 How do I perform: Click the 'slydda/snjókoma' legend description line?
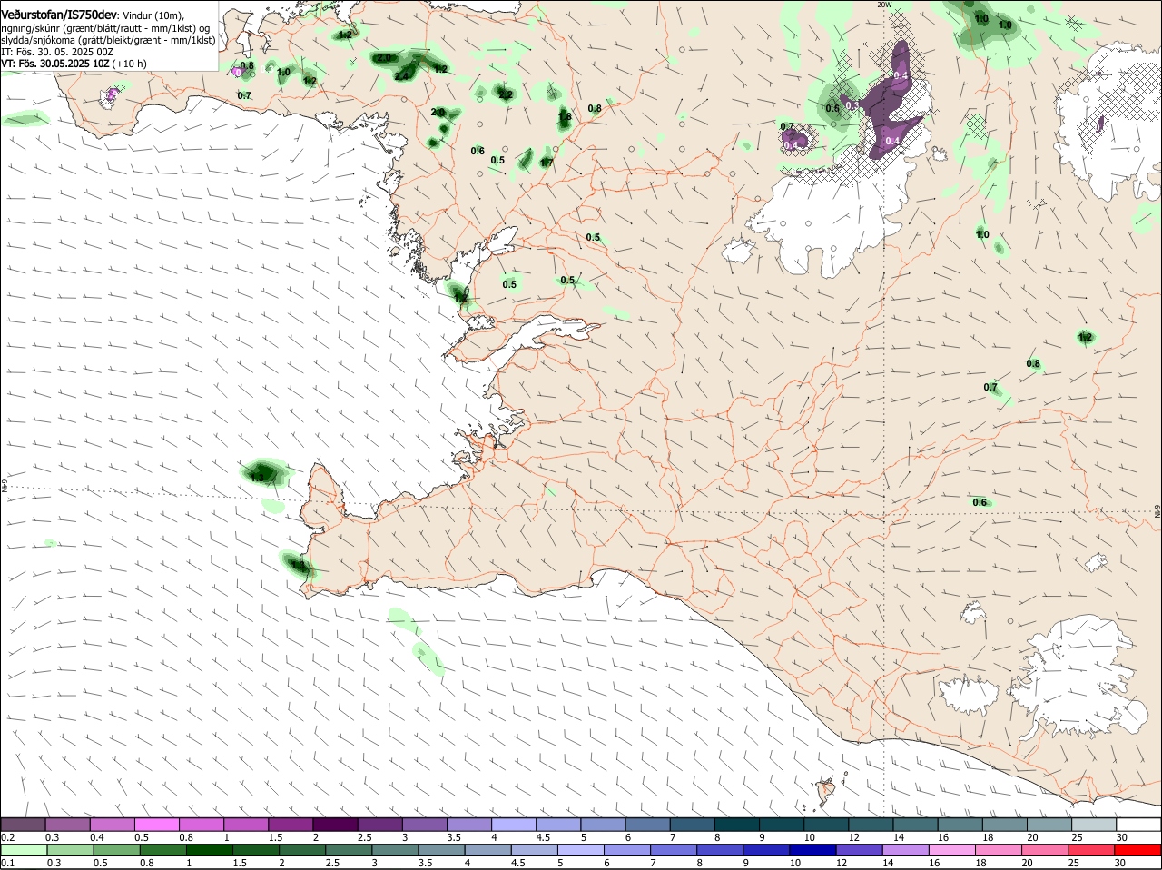108,40
